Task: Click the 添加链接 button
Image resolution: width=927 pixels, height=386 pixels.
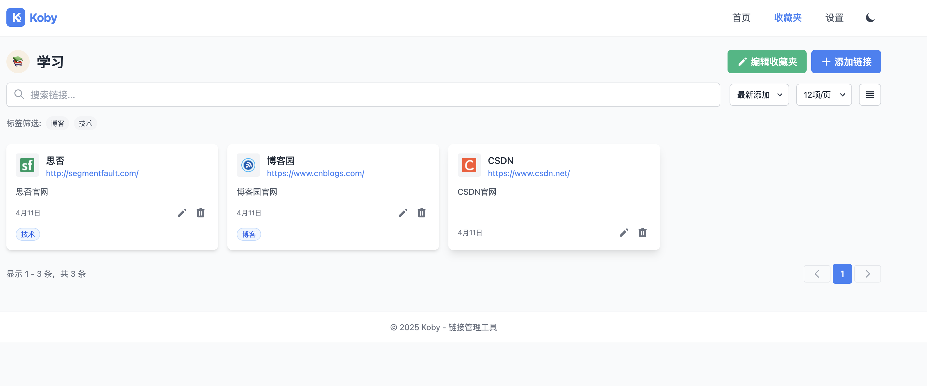Action: click(846, 62)
